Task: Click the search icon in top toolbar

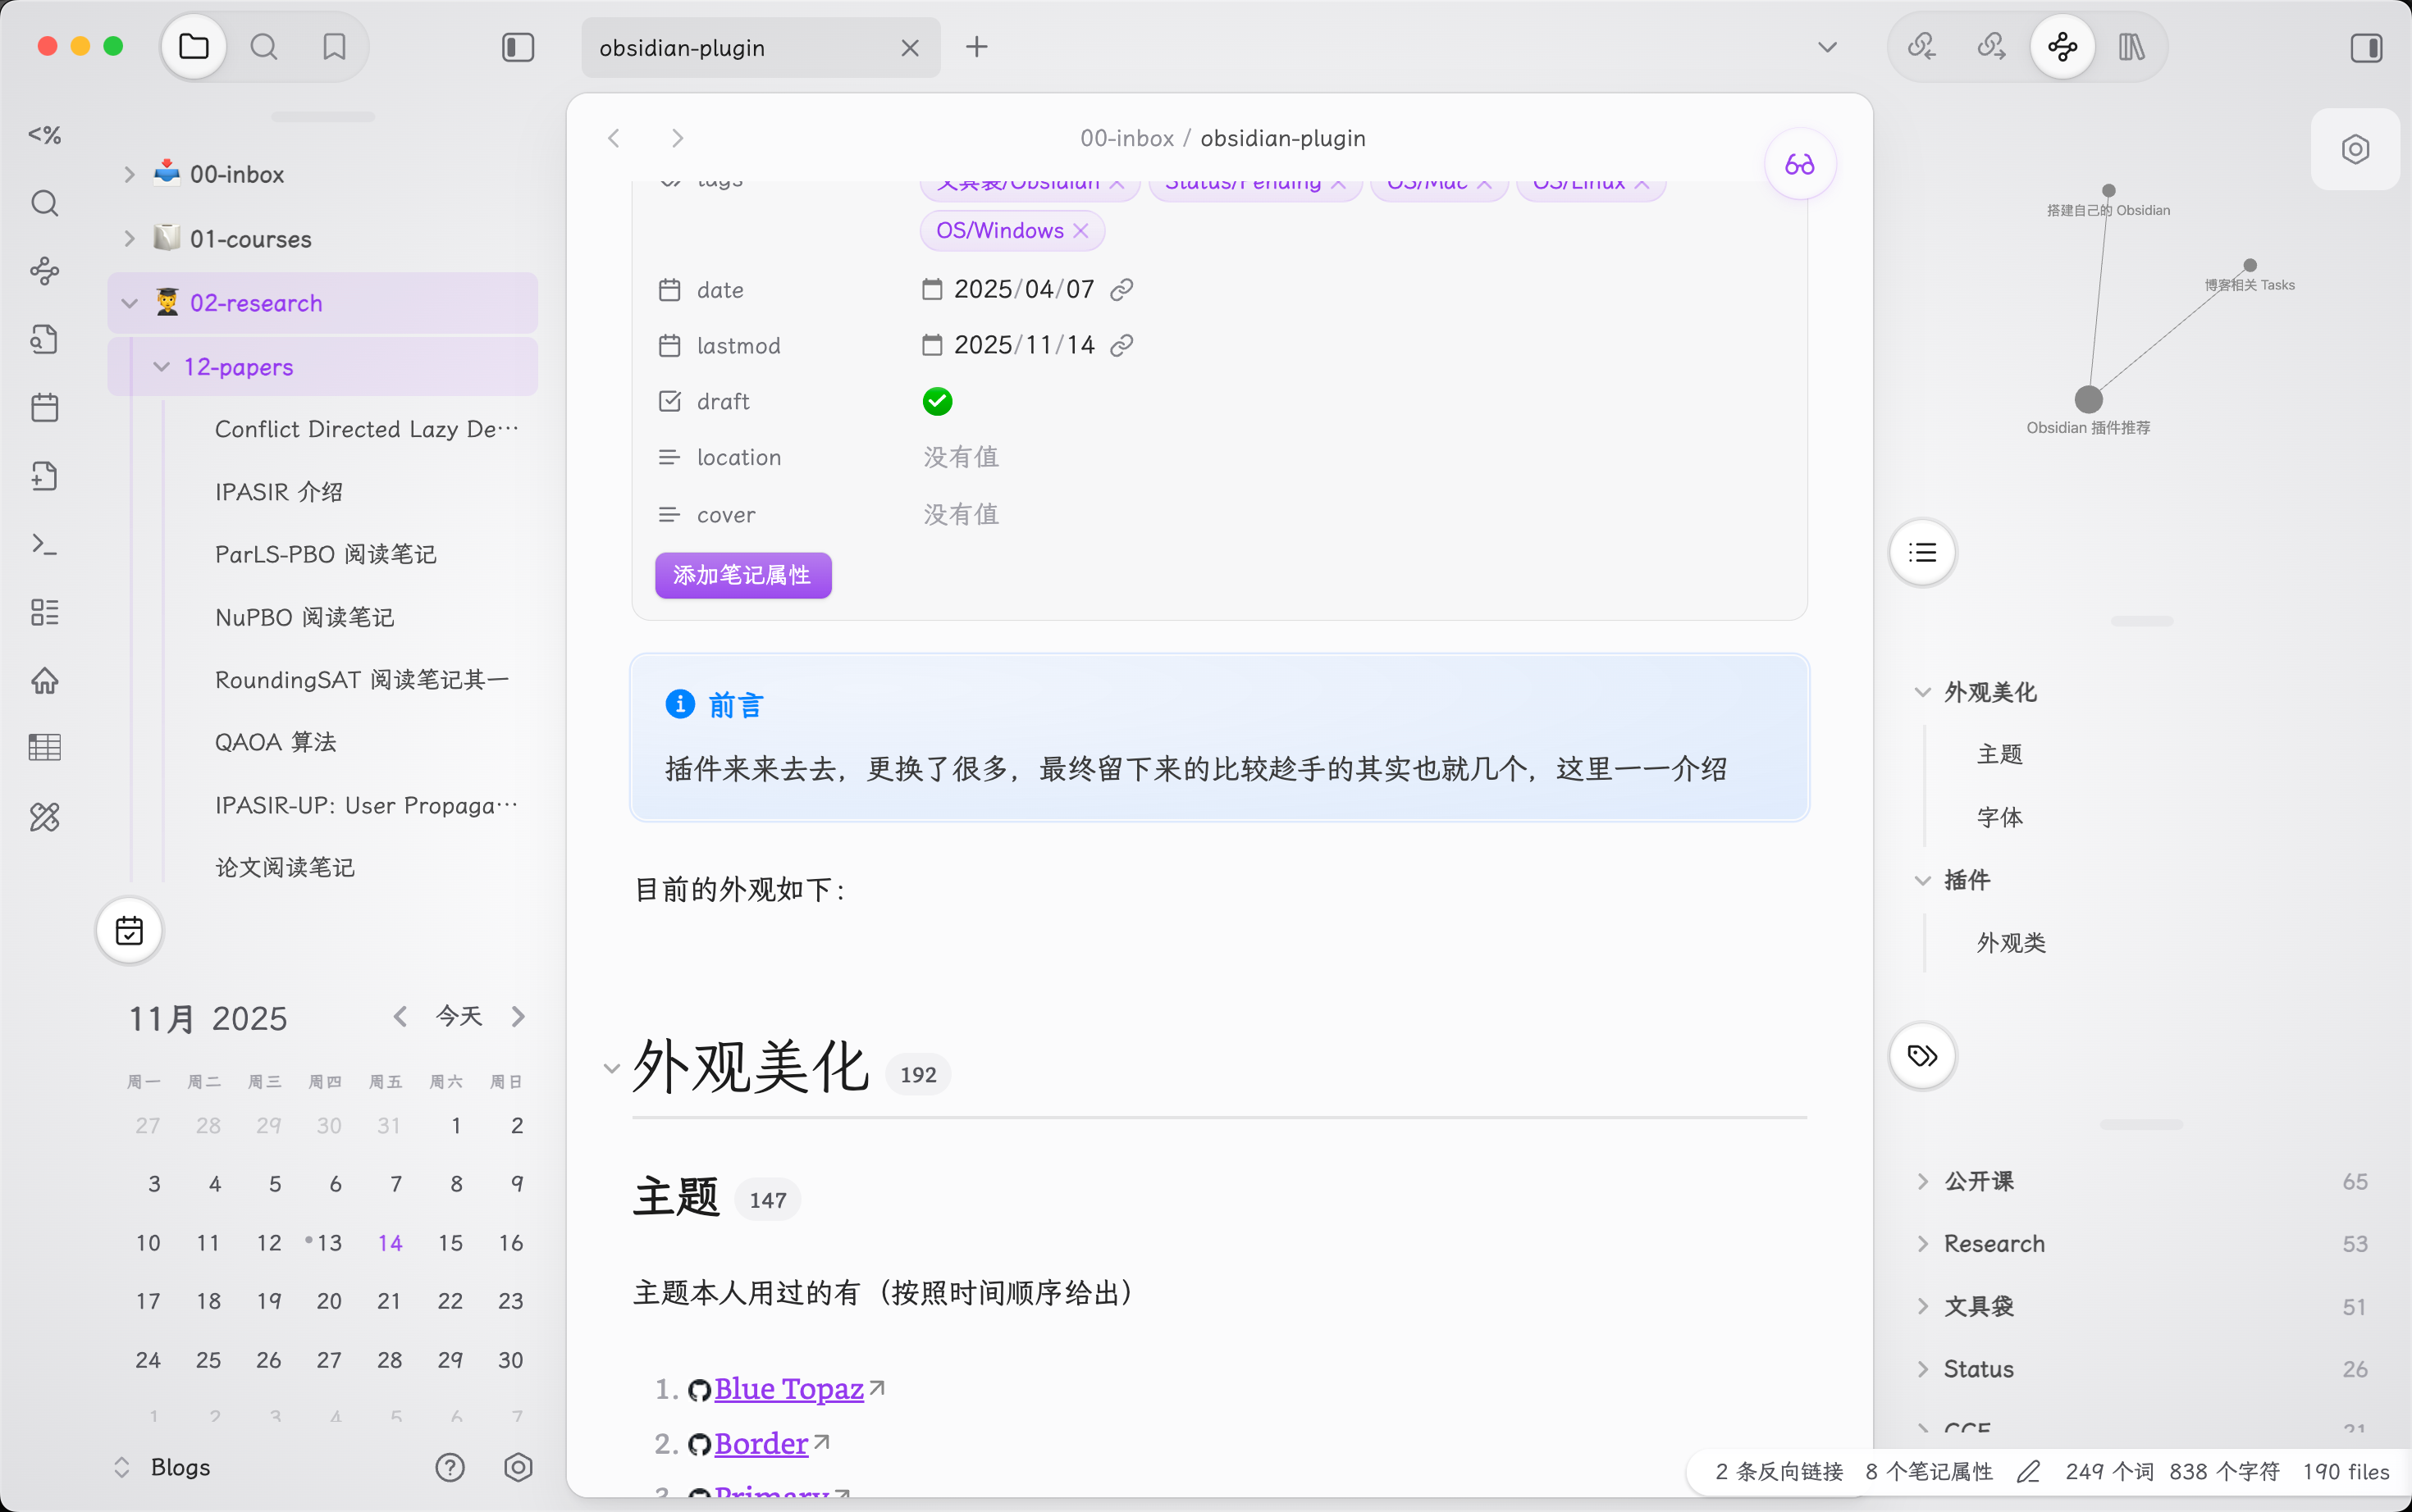Action: [x=264, y=47]
